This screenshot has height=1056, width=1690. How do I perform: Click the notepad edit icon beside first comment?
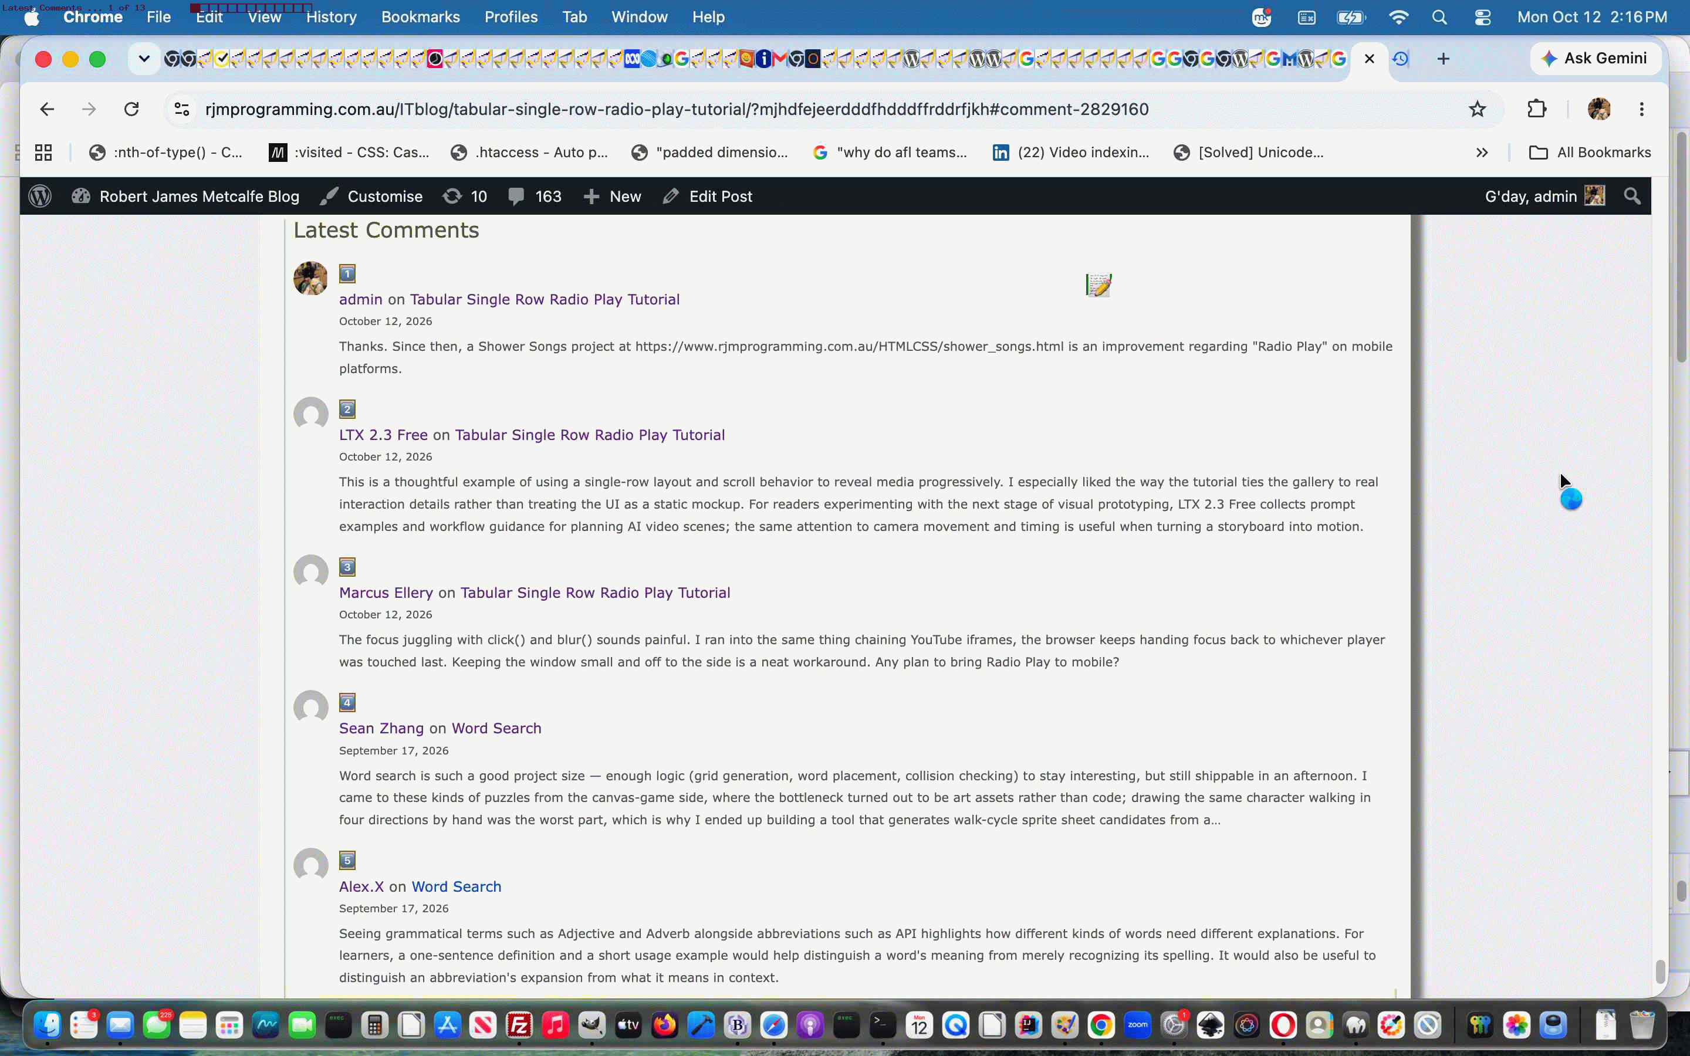[x=1098, y=285]
